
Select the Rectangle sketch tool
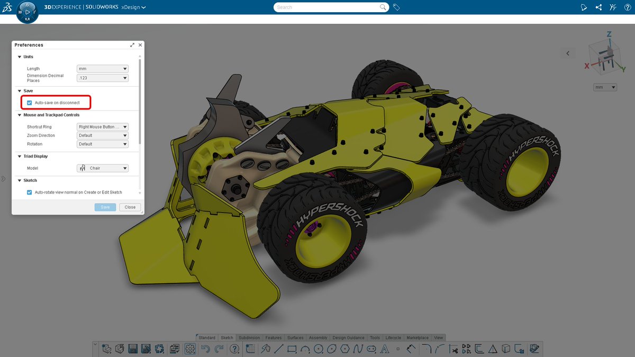[x=292, y=349]
